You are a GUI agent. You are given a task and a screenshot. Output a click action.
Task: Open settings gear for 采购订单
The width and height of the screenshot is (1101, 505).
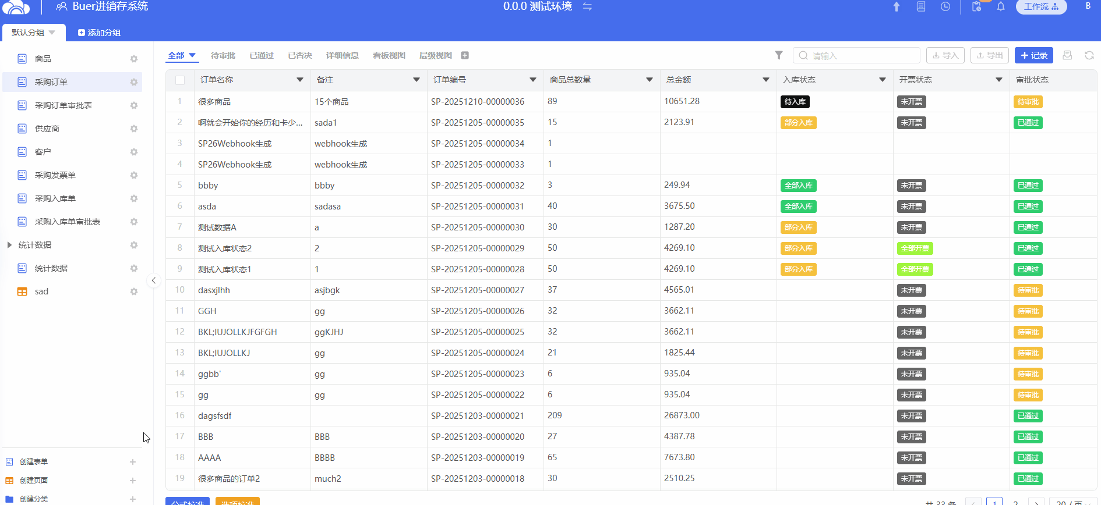coord(134,82)
